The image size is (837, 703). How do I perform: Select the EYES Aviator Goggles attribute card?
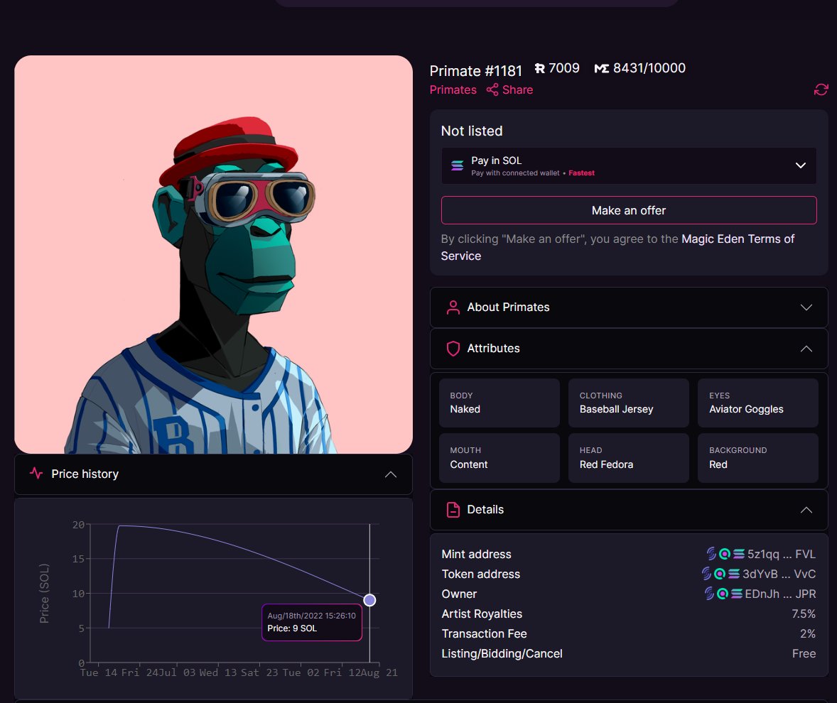pyautogui.click(x=757, y=403)
